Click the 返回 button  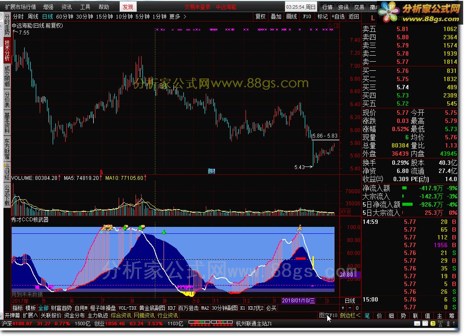[354, 16]
